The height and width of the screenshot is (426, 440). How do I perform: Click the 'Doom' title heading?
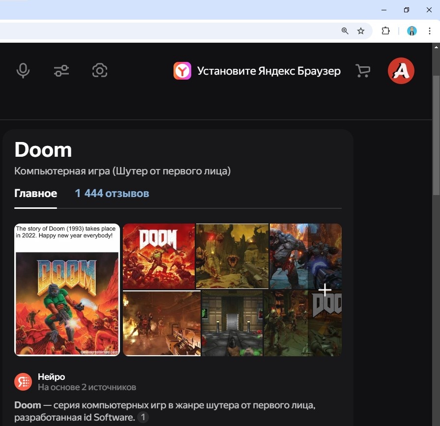click(x=43, y=150)
